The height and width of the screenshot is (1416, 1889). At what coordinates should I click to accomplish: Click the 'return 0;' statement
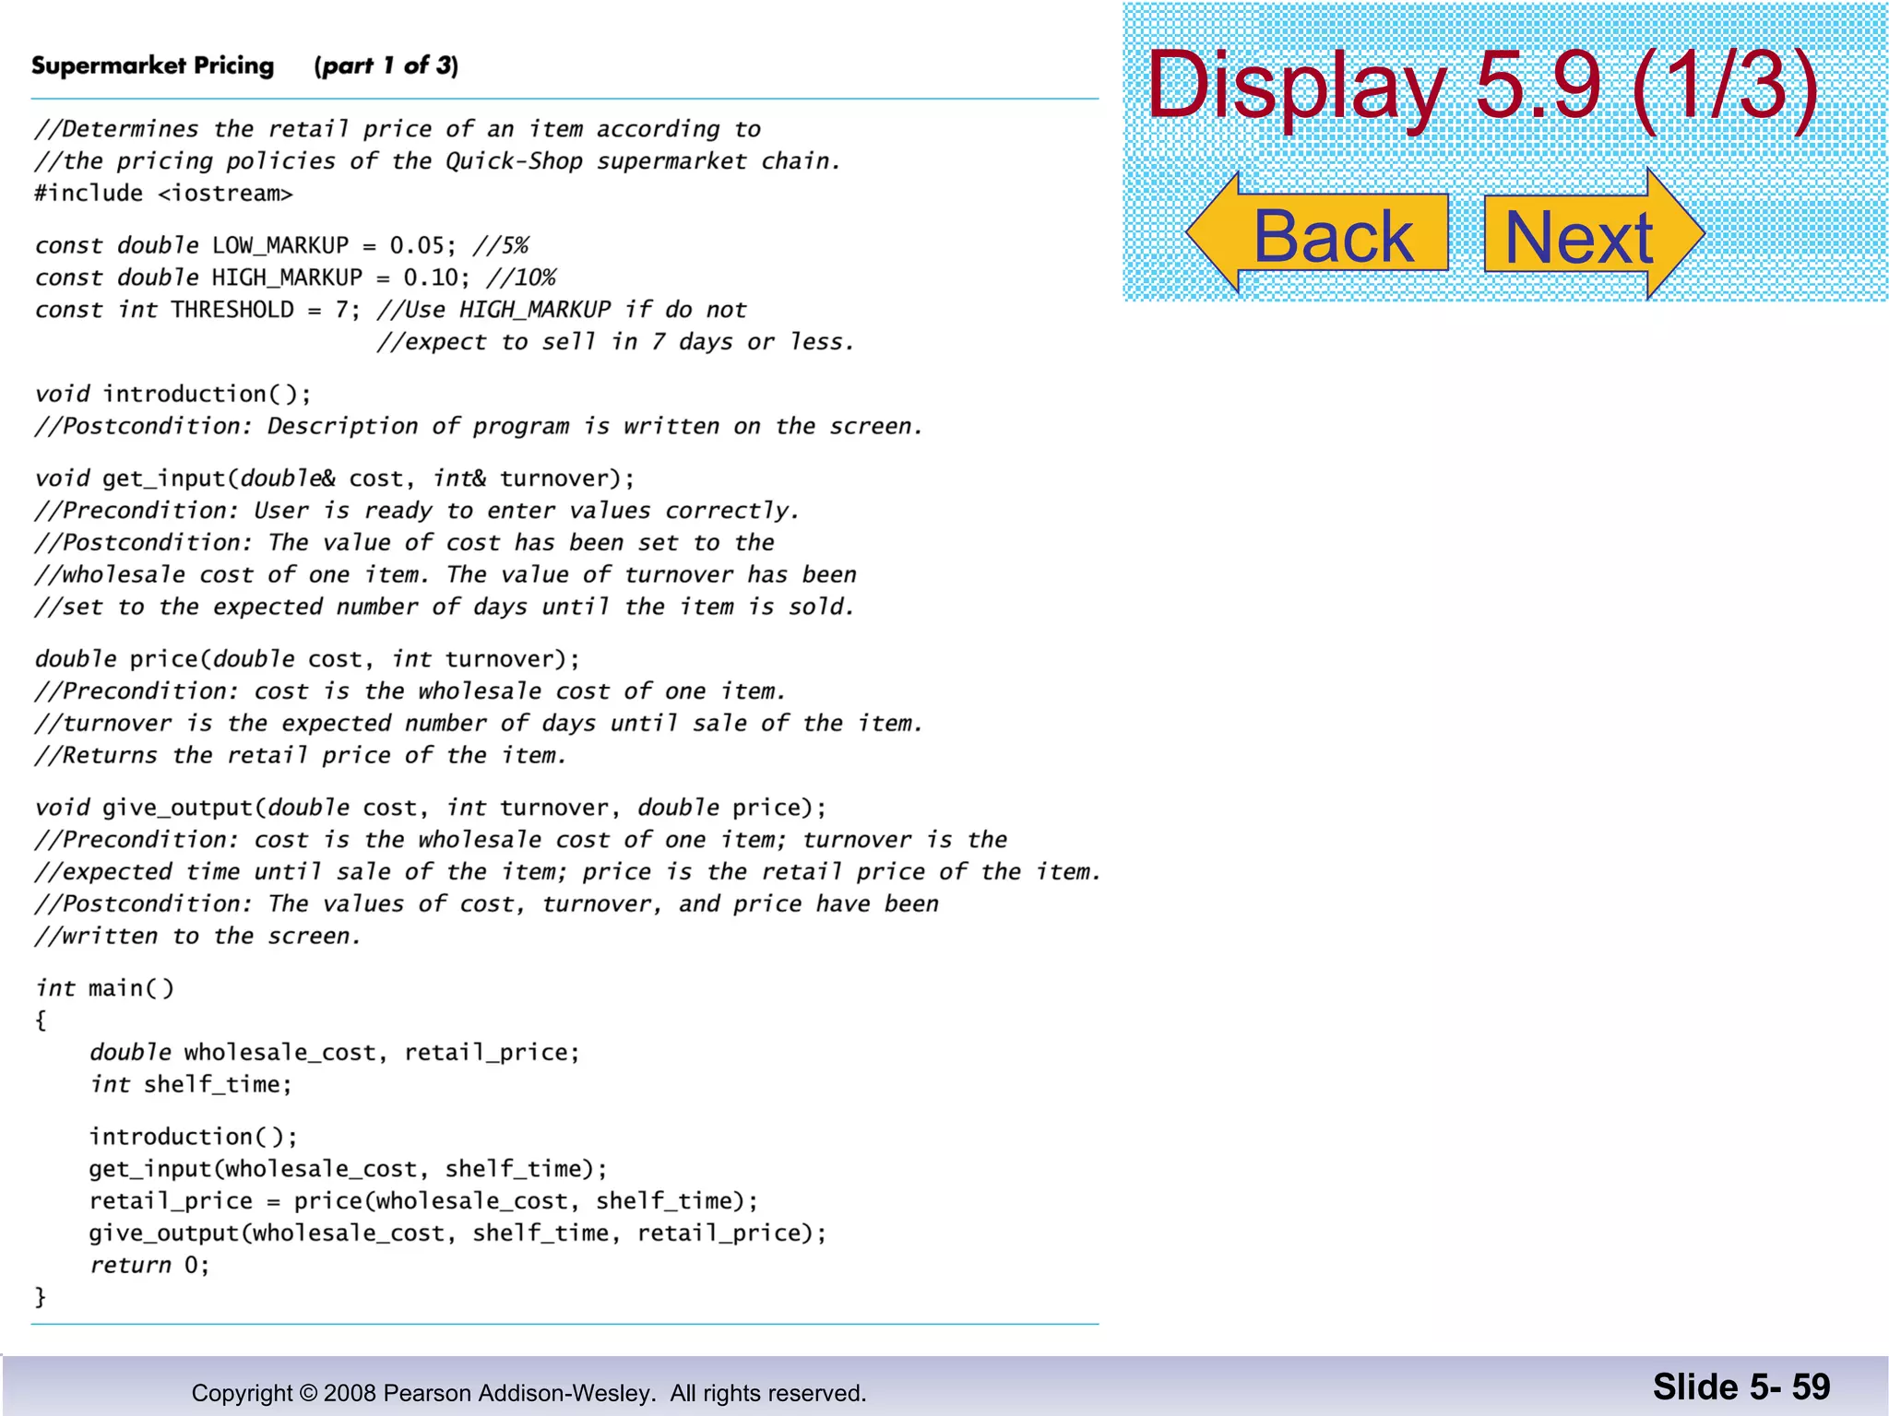pos(150,1266)
